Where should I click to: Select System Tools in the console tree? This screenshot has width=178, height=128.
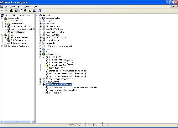coord(13,18)
